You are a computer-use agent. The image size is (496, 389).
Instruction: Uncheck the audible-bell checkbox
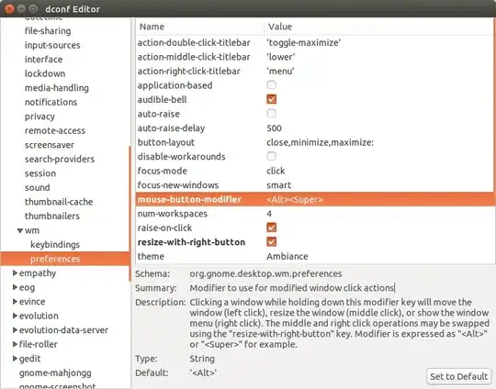point(271,99)
